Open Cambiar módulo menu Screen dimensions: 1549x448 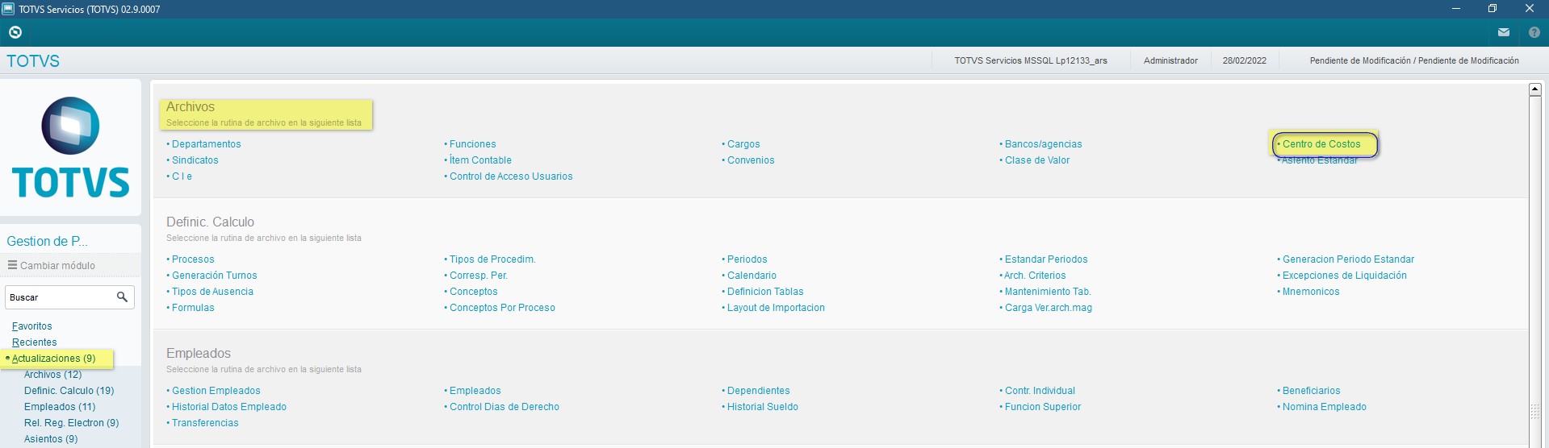[x=52, y=265]
